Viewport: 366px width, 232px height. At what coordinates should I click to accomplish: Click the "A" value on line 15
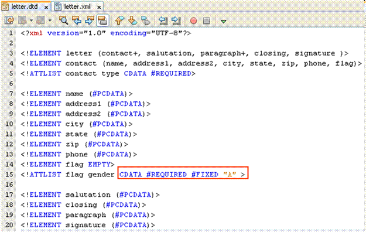point(230,175)
